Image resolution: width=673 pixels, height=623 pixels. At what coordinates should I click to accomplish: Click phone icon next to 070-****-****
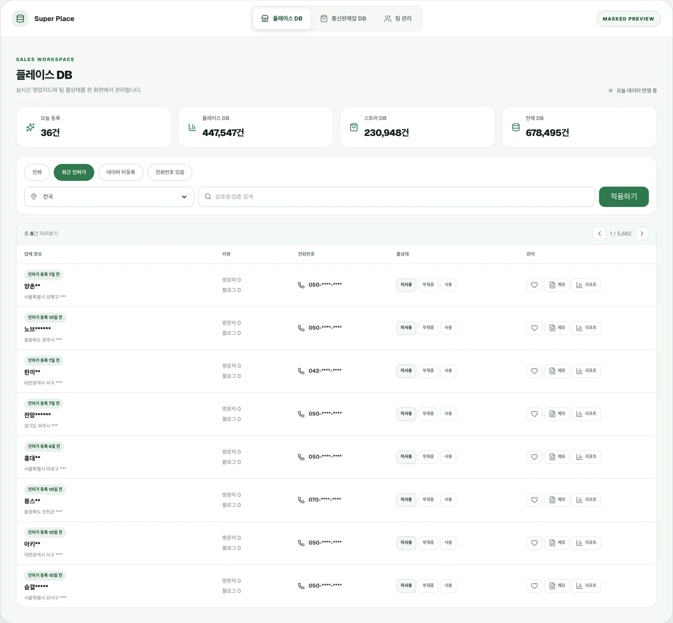coord(301,500)
